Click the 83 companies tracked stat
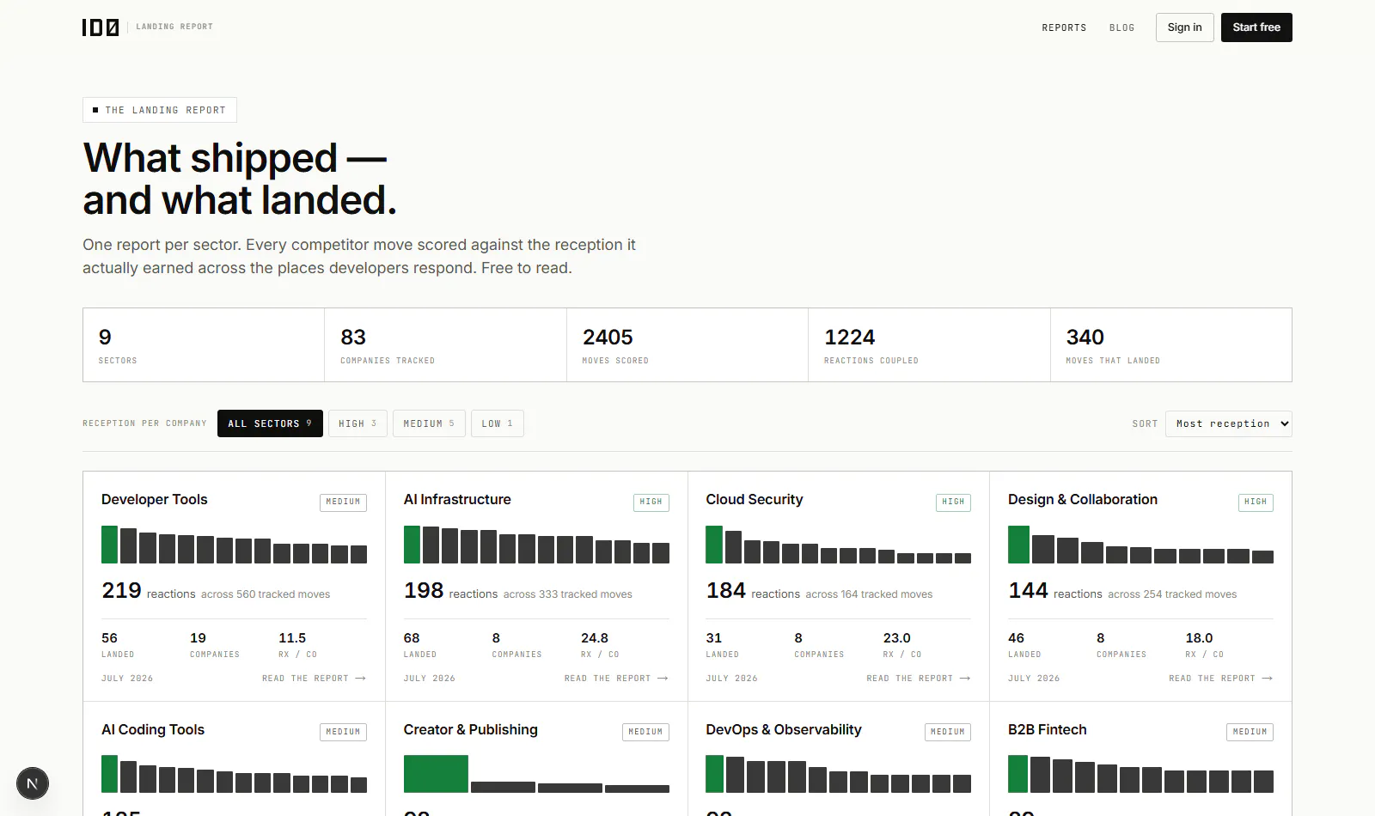1375x816 pixels. pos(445,345)
